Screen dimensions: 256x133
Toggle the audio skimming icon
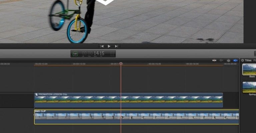coord(221,60)
